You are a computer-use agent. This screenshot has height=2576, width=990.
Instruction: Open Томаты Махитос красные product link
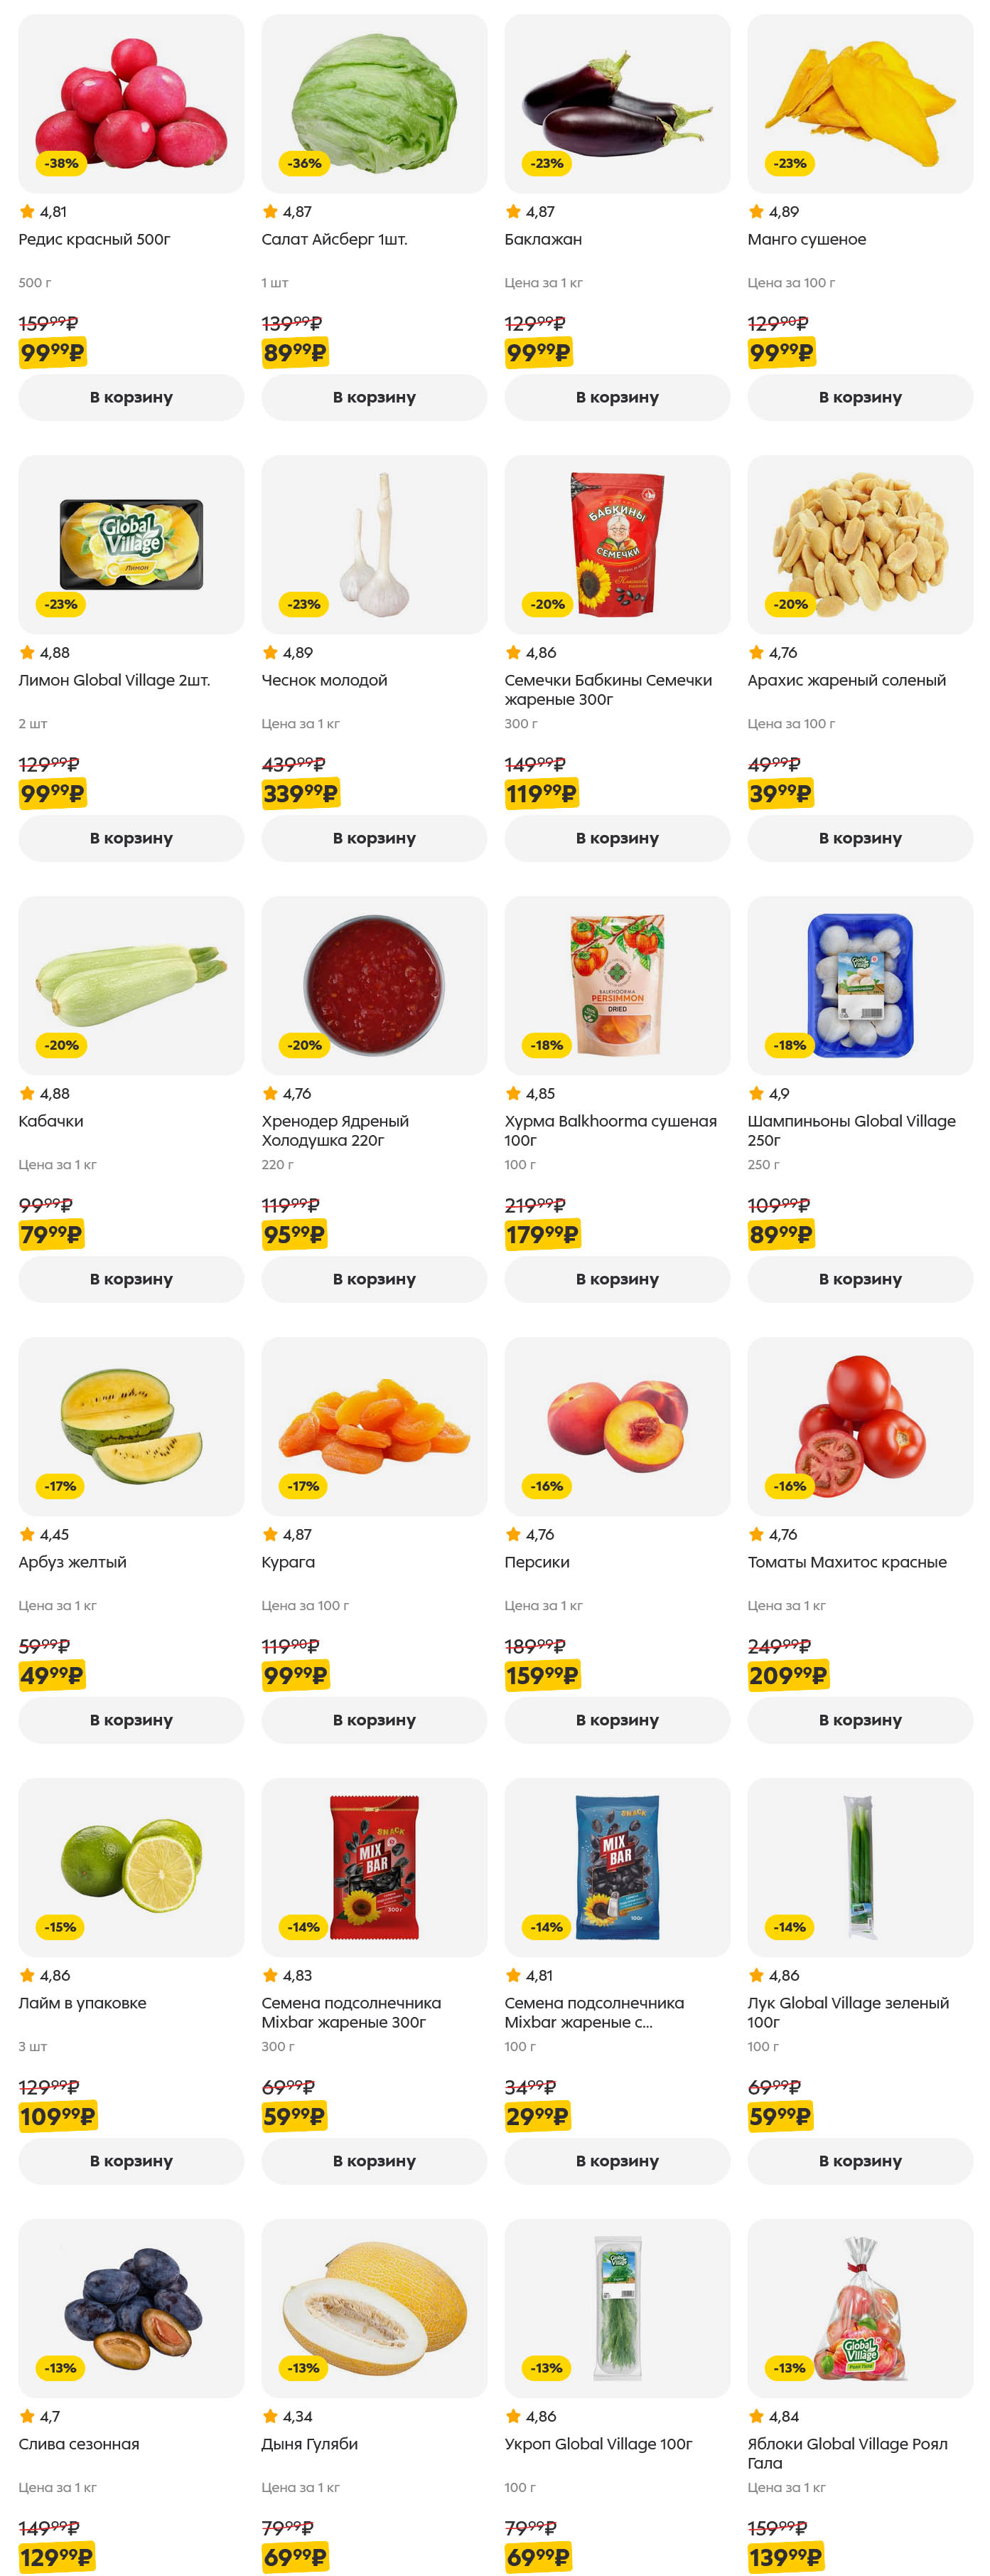pos(846,1562)
